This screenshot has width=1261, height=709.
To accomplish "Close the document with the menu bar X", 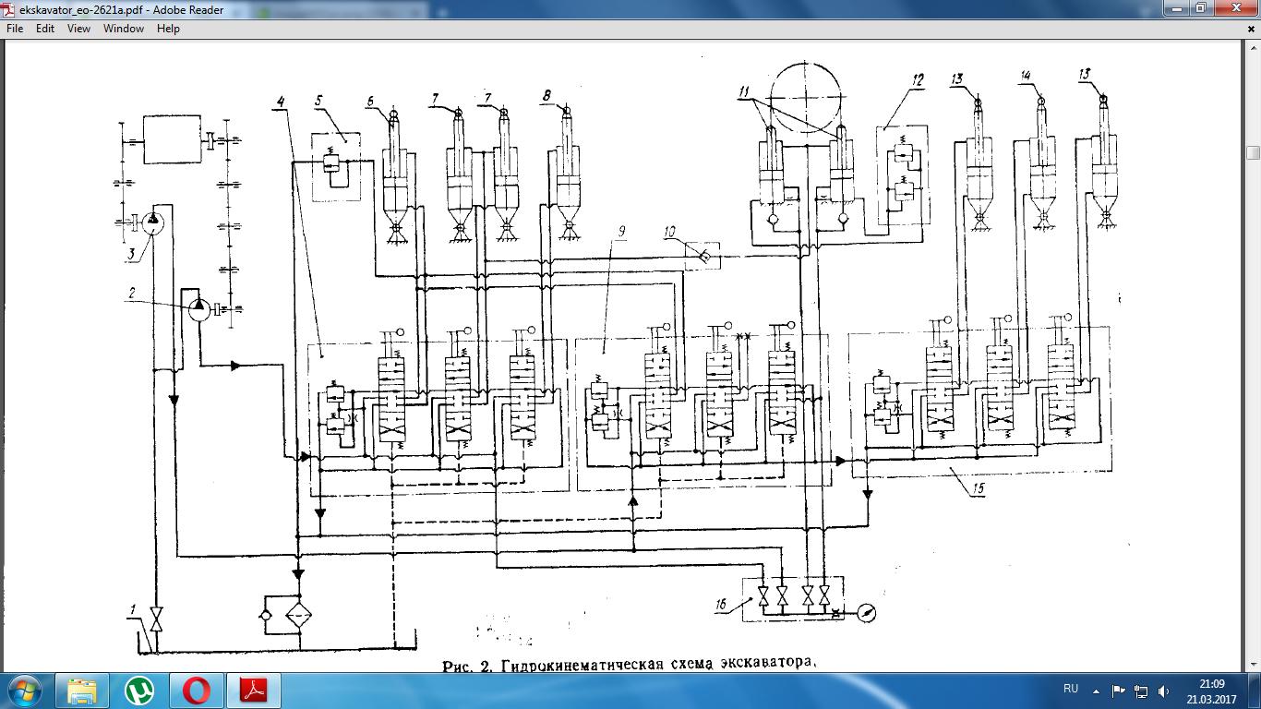I will 1252,29.
